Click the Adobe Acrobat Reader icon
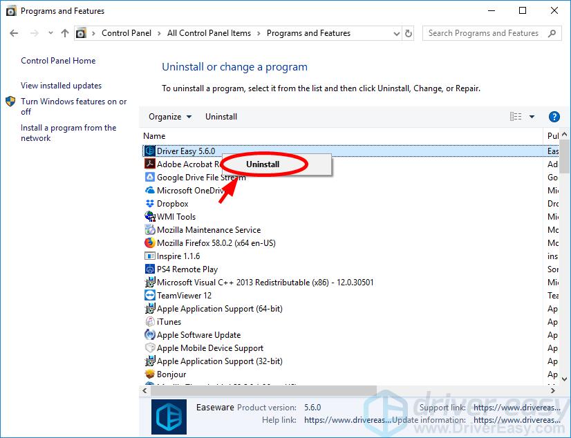The width and height of the screenshot is (571, 438). [x=150, y=164]
